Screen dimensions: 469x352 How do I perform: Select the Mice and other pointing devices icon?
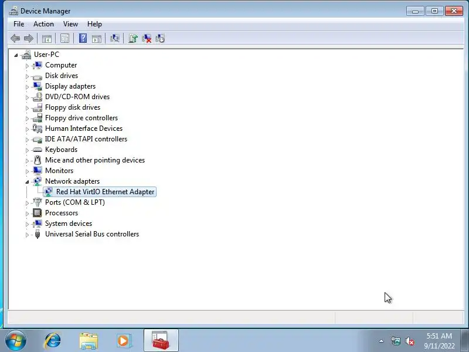pyautogui.click(x=38, y=160)
